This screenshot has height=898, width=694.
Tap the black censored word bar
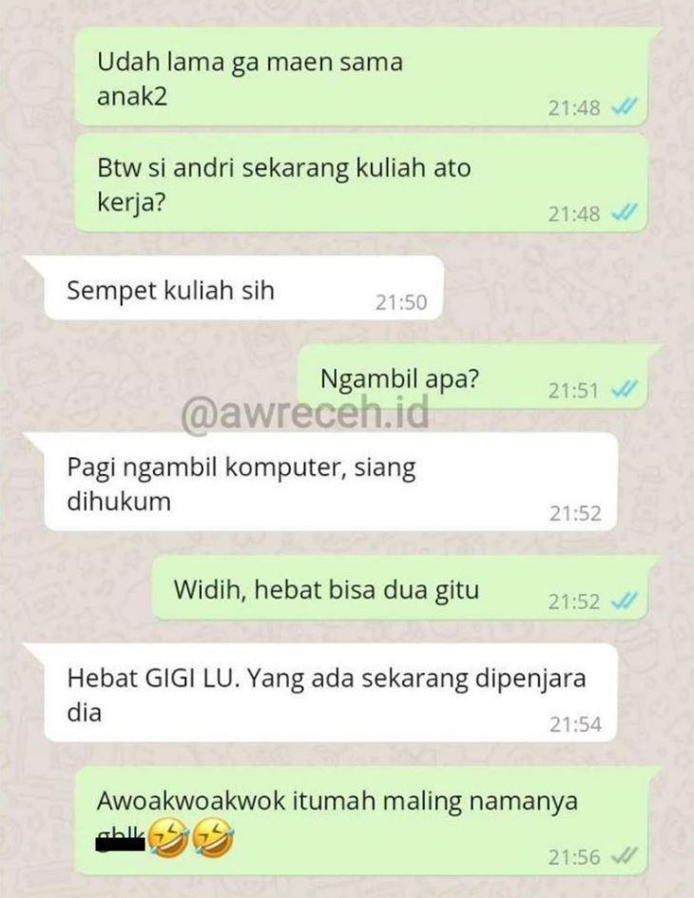(x=121, y=844)
